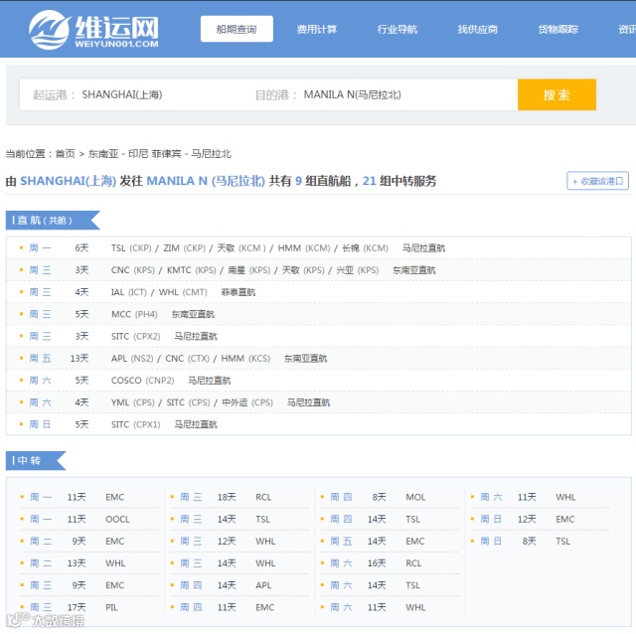The width and height of the screenshot is (636, 634).
Task: Click WHL in the 周三 12天 transfer row
Action: click(x=265, y=542)
